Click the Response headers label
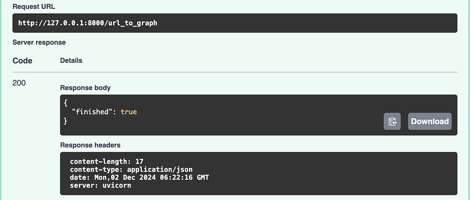 pos(90,145)
